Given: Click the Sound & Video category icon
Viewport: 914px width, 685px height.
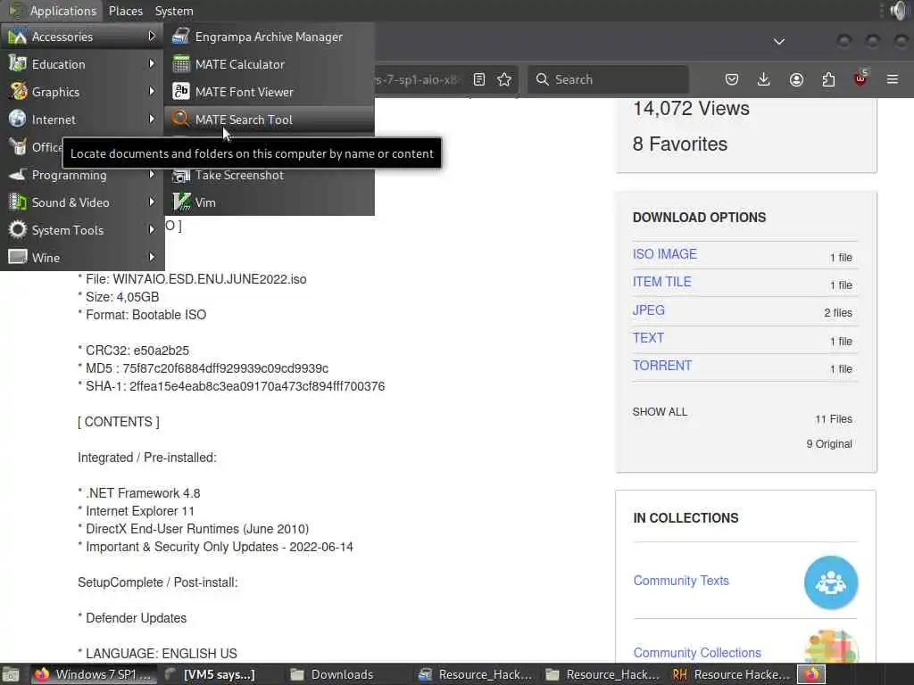Looking at the screenshot, I should (x=18, y=202).
